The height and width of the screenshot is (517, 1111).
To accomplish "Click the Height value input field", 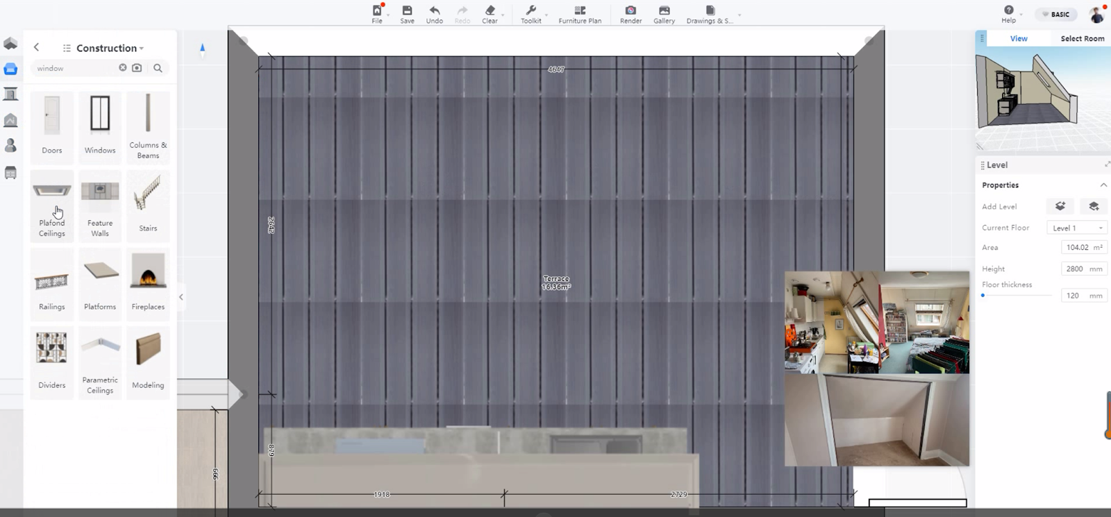I will click(1076, 269).
